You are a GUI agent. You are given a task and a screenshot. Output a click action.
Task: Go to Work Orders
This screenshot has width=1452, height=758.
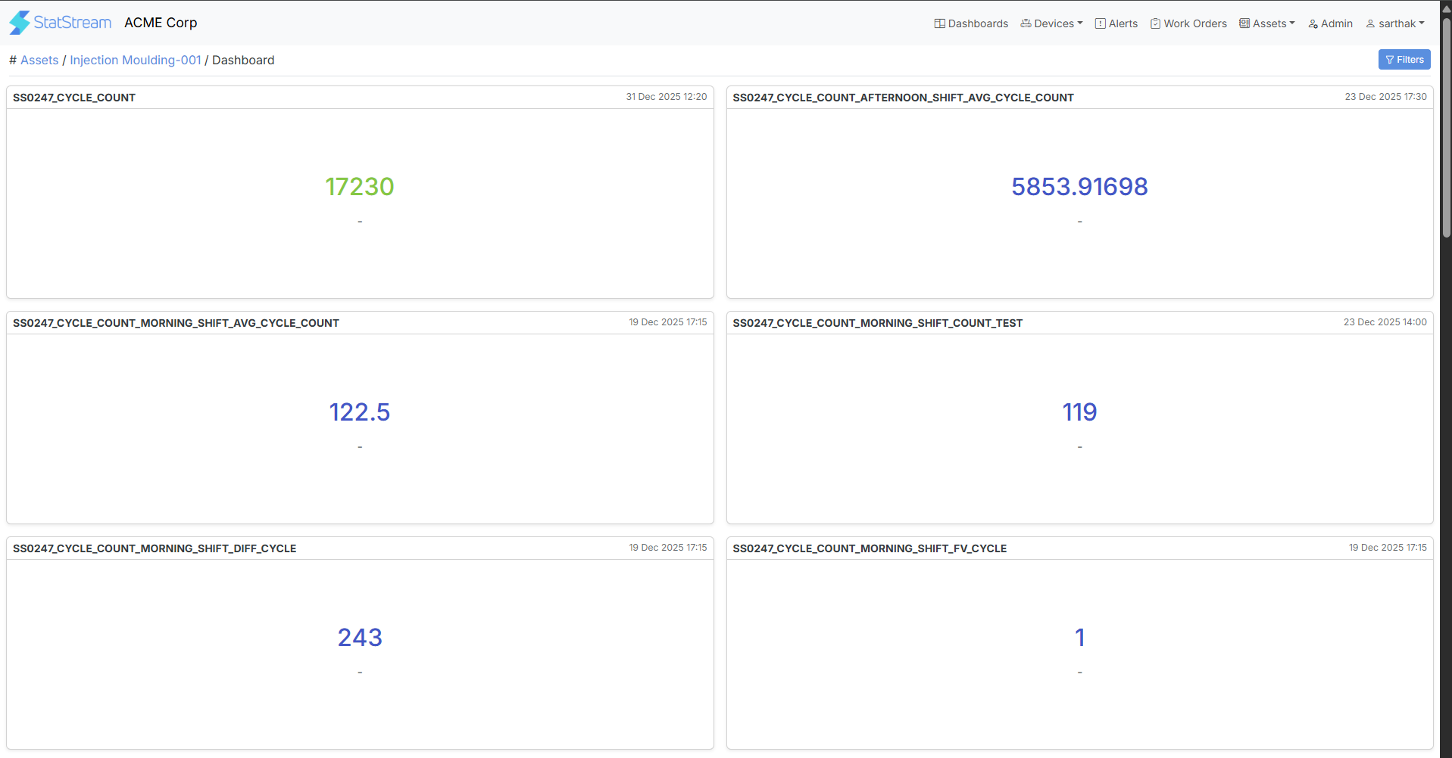(1188, 23)
